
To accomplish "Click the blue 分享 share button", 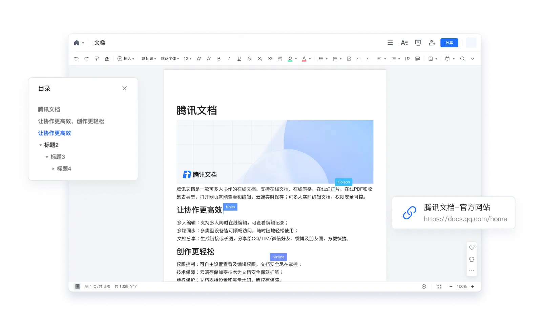I will tap(449, 43).
